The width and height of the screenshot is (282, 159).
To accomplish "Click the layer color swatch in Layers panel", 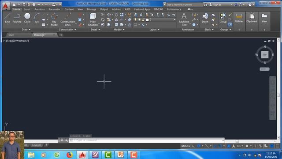I will tap(147, 19).
